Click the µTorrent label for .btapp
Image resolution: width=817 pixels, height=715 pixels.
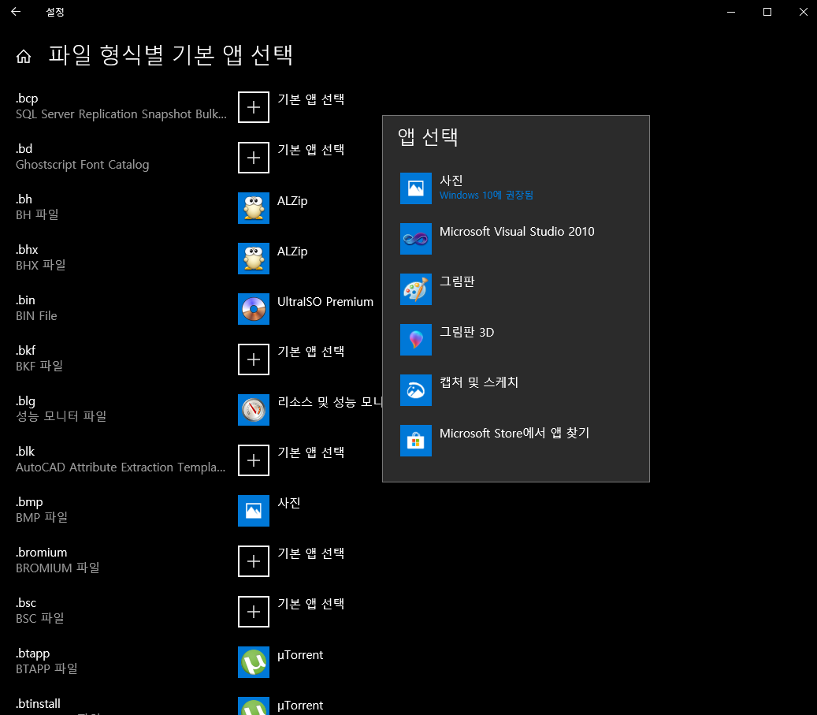(x=300, y=655)
